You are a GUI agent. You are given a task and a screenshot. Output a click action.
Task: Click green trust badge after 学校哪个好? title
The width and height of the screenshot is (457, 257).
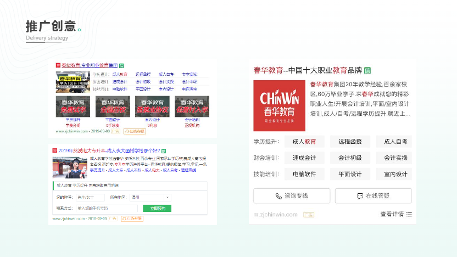click(x=164, y=151)
